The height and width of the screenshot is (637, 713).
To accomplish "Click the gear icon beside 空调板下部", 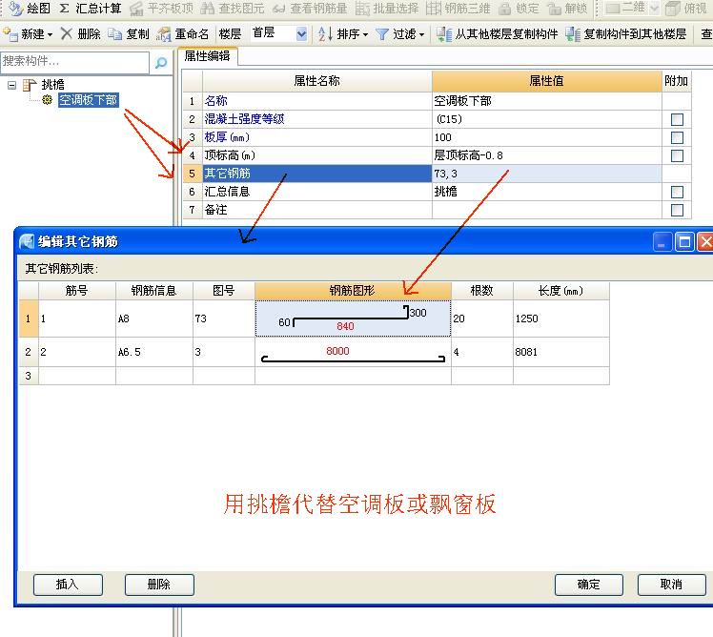I will pos(47,99).
